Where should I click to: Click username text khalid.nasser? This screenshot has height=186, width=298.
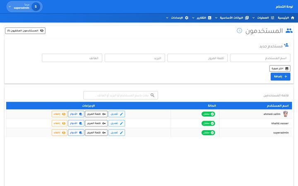pyautogui.click(x=280, y=123)
